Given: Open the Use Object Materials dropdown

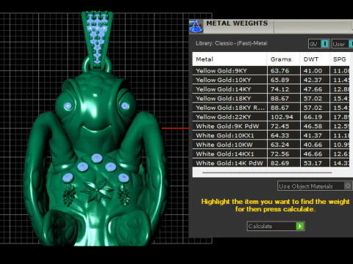Looking at the screenshot, I should coord(315,186).
